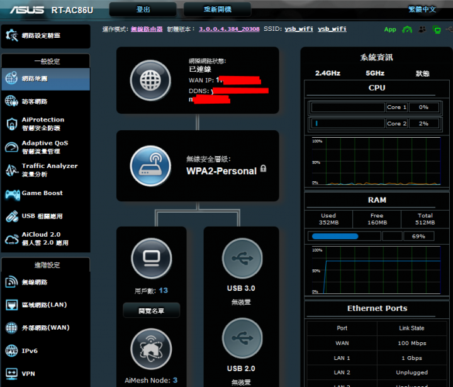The image size is (453, 387).
Task: Click the CPU Core 2 usage bar
Action: click(348, 124)
